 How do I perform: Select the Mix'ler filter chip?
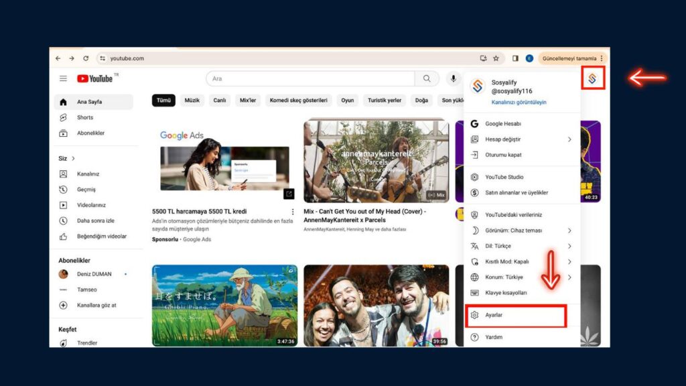[x=248, y=101]
